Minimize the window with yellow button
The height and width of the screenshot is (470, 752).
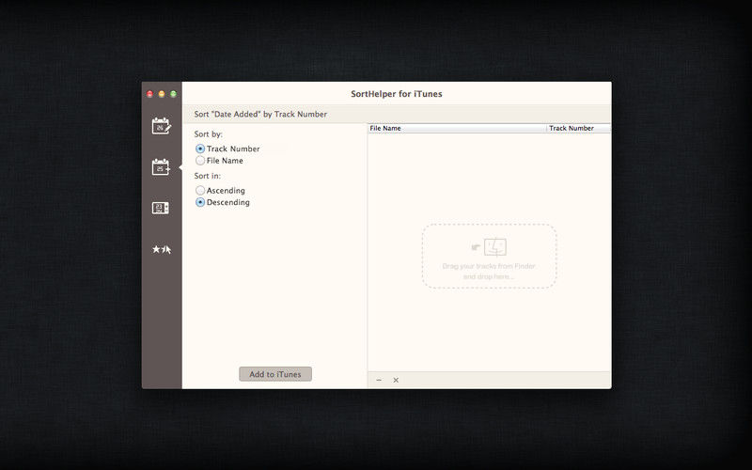tap(162, 94)
